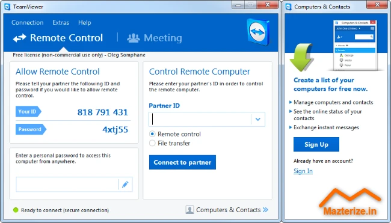This screenshot has height=223, width=391.
Task: Select the File transfer radio button
Action: pyautogui.click(x=152, y=143)
